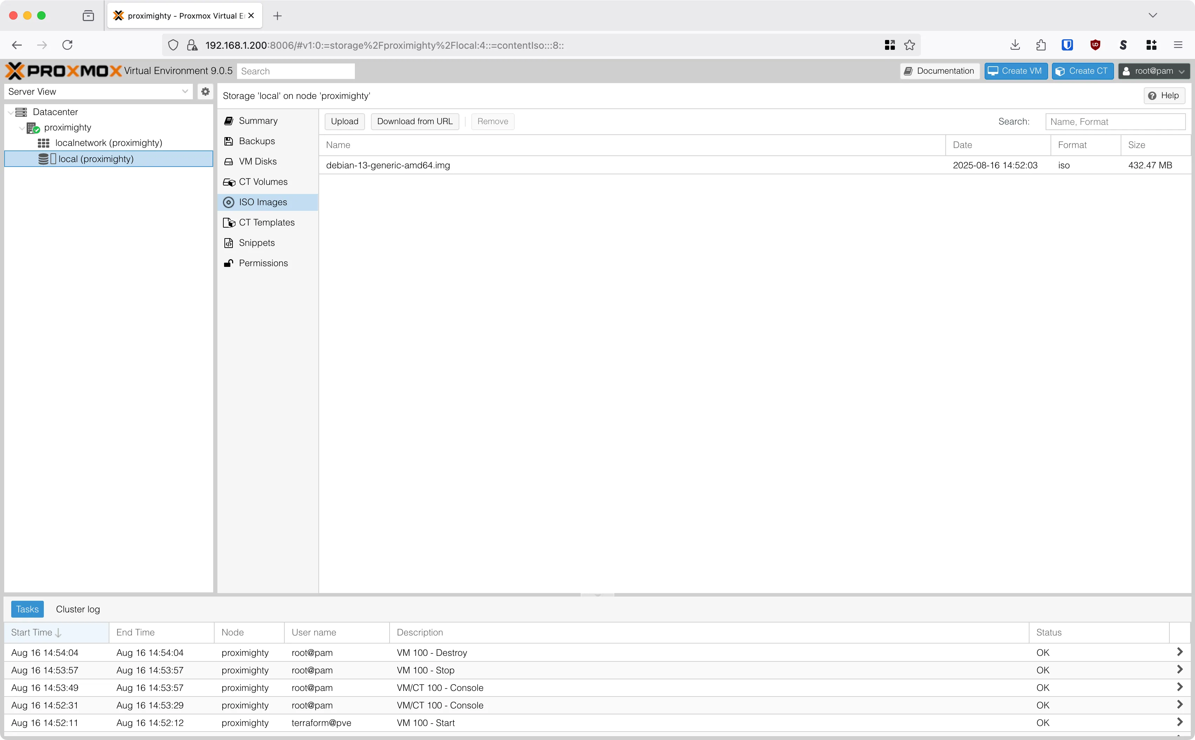
Task: Select VM Disks in the sidebar
Action: [x=257, y=162]
